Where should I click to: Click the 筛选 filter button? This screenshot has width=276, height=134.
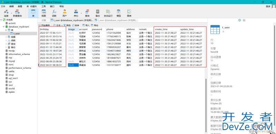click(67, 25)
